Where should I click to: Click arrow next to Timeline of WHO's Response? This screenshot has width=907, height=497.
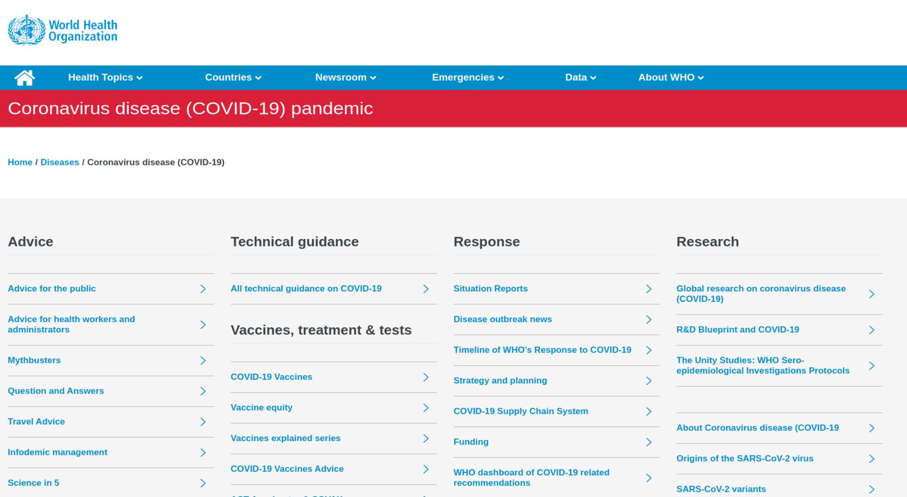point(649,350)
